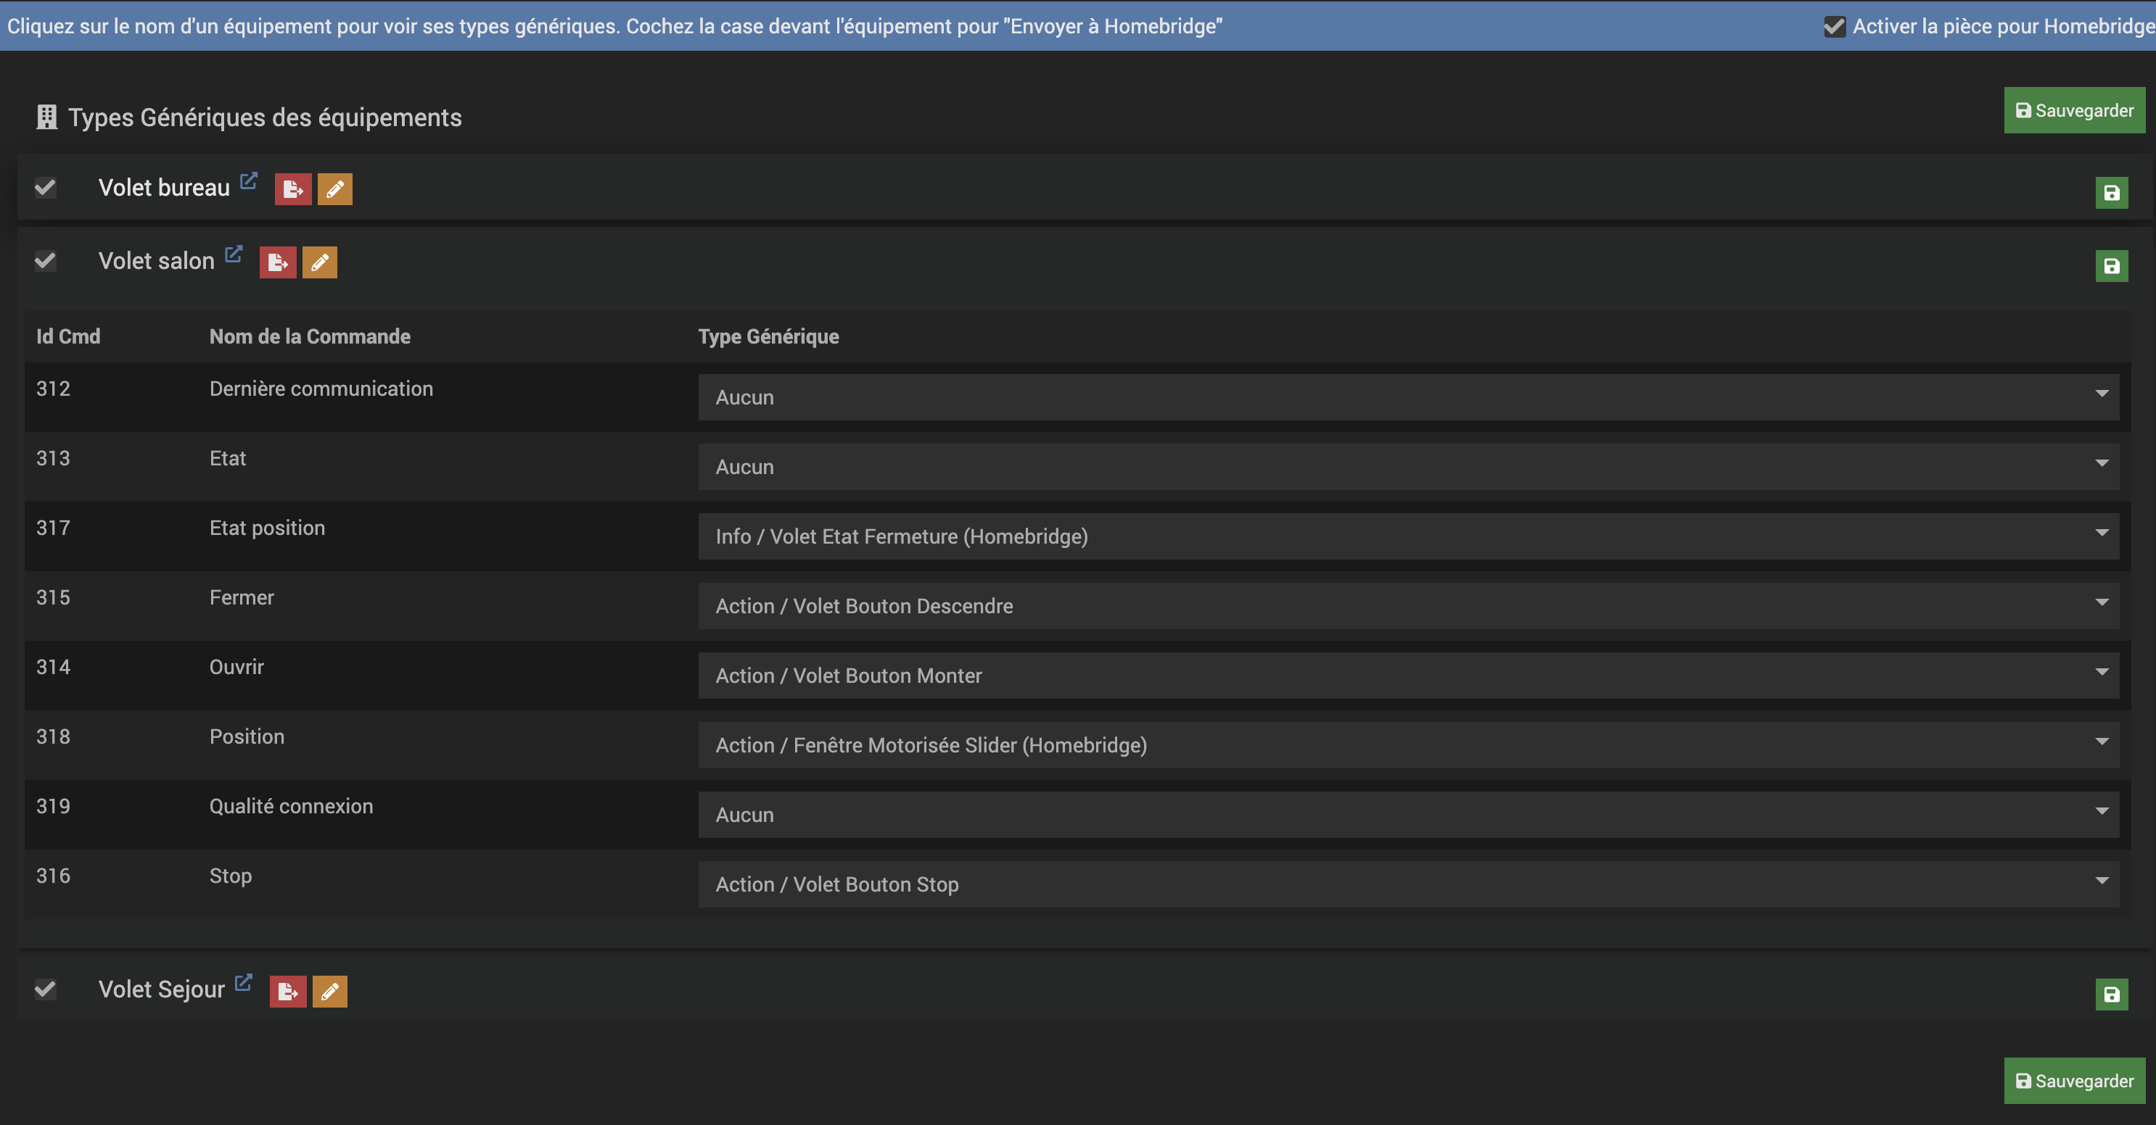Open generic type dropdown for Etat position
This screenshot has width=2156, height=1125.
[x=1408, y=536]
